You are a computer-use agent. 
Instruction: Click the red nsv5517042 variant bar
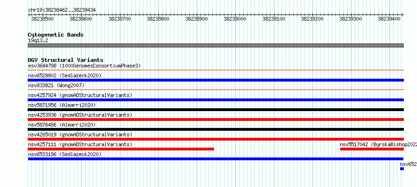coord(372,149)
